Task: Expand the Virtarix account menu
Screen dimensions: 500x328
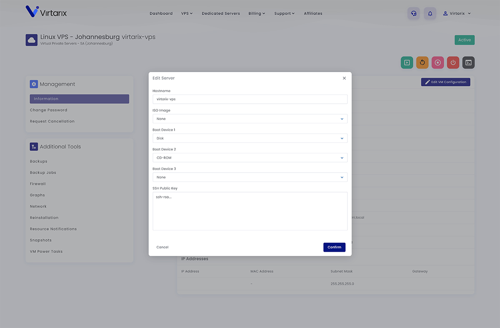Action: pos(457,13)
